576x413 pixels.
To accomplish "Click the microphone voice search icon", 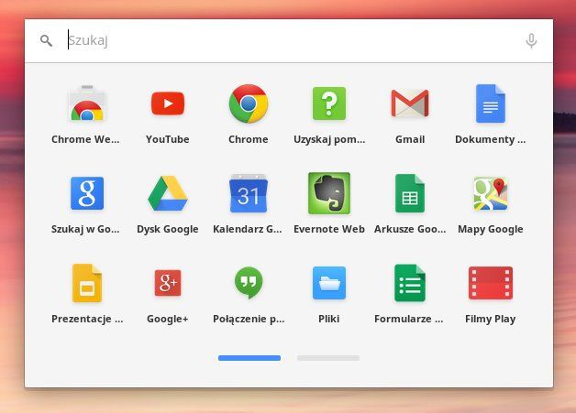I will (531, 40).
